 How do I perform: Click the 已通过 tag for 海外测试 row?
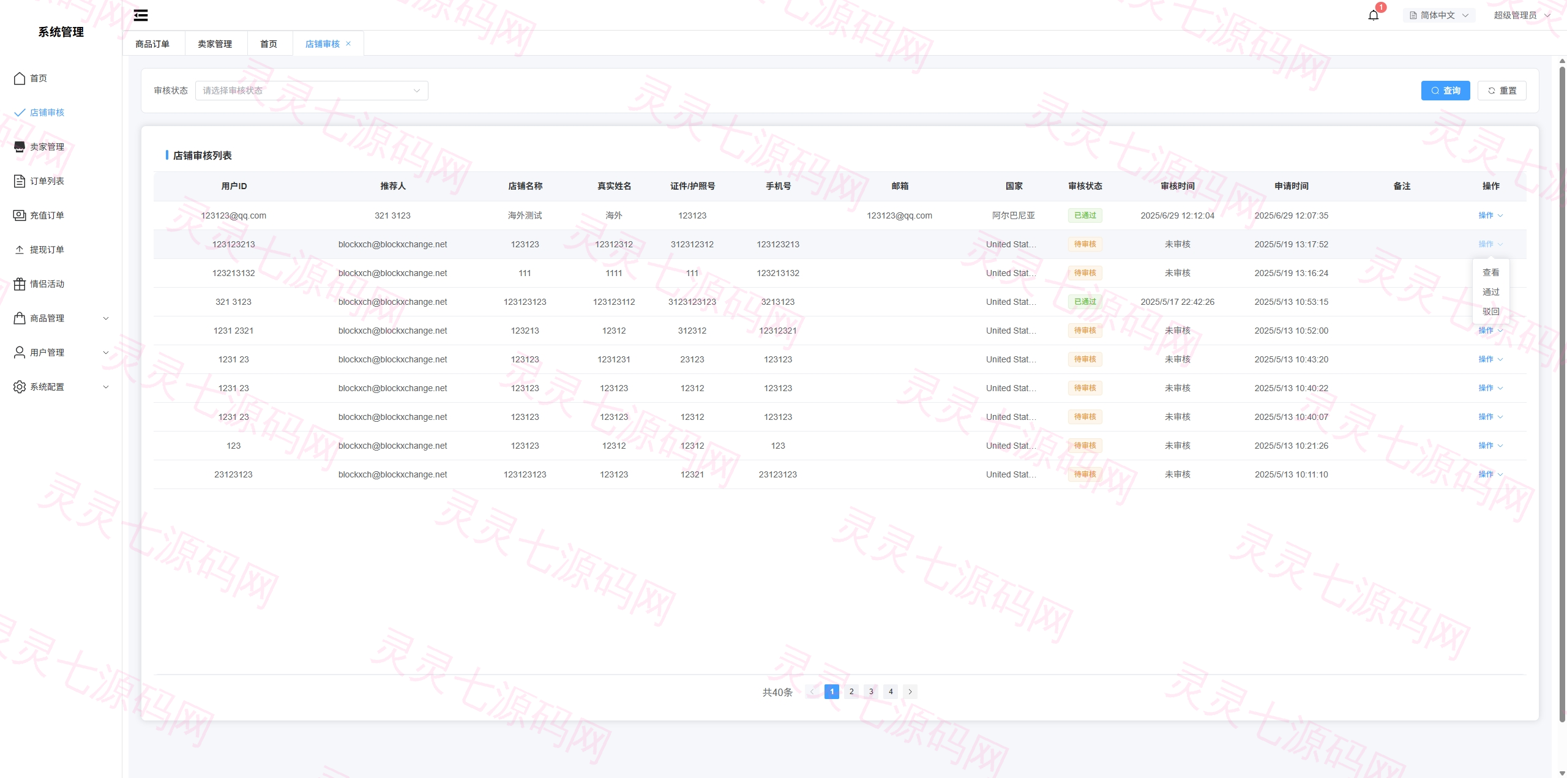click(1085, 215)
